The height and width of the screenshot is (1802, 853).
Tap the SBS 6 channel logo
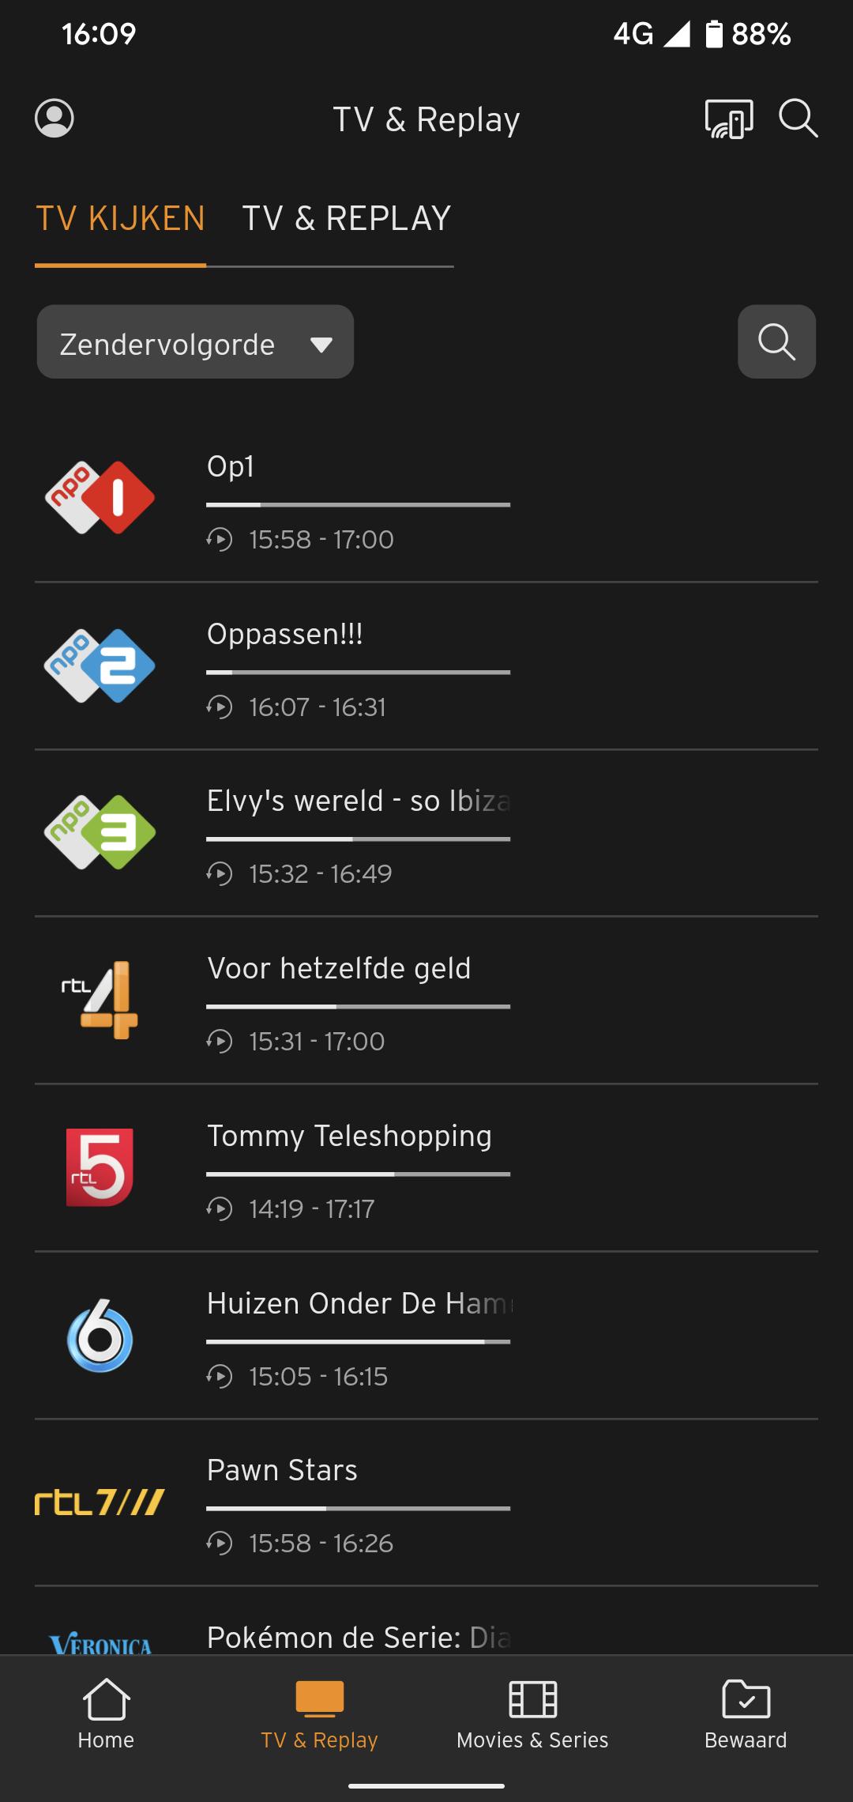[100, 1335]
